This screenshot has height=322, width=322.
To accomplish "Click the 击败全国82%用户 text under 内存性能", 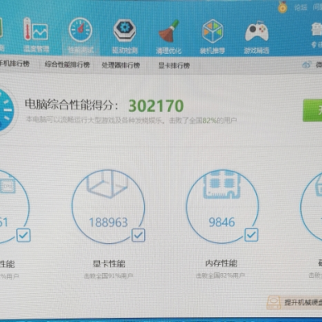I will (x=221, y=275).
